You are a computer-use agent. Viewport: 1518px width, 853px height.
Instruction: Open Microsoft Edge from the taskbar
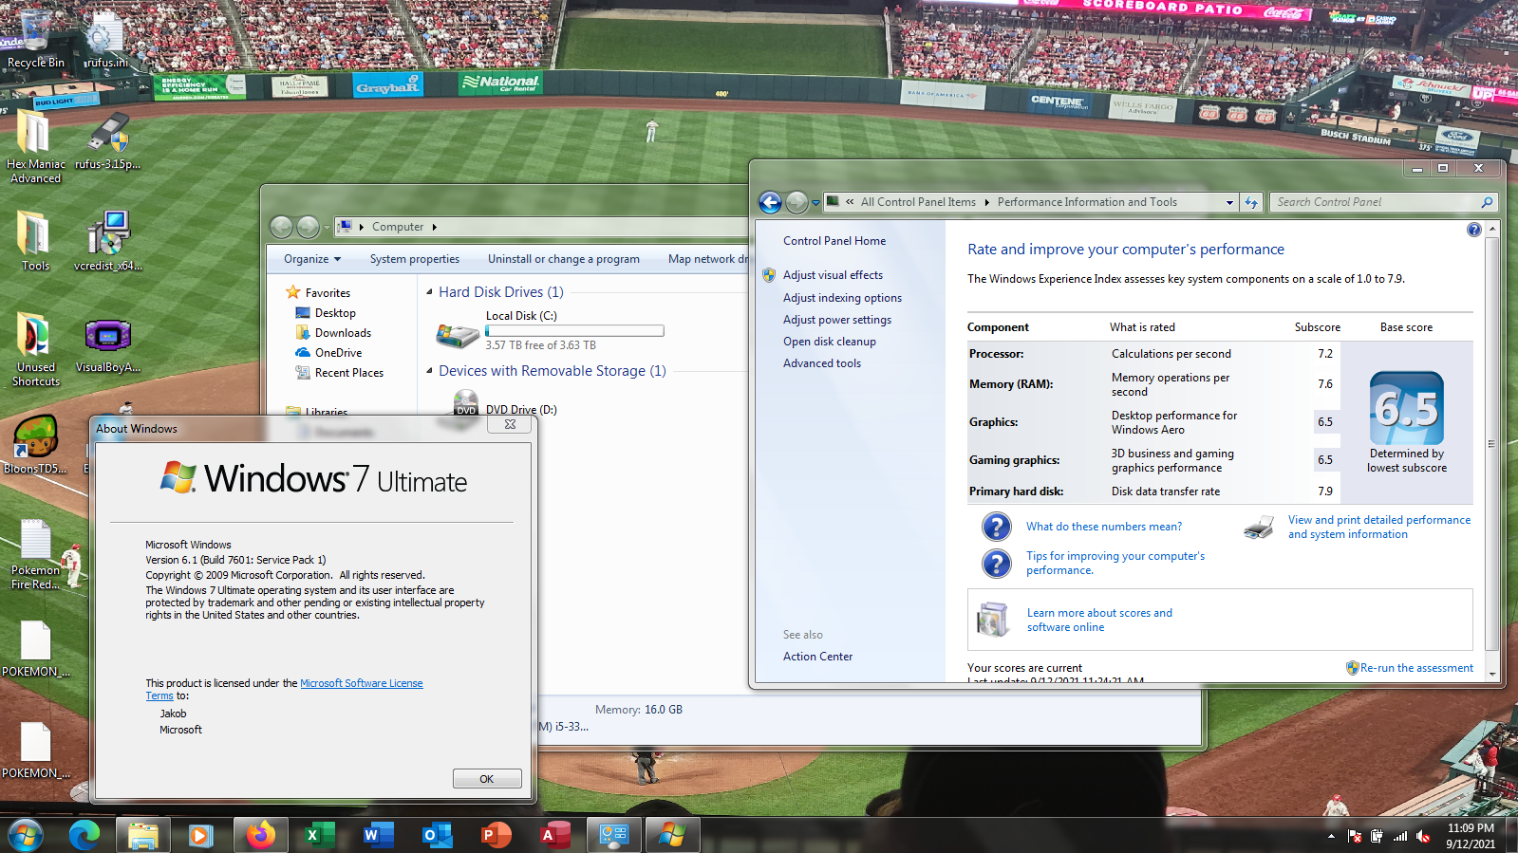pyautogui.click(x=84, y=835)
